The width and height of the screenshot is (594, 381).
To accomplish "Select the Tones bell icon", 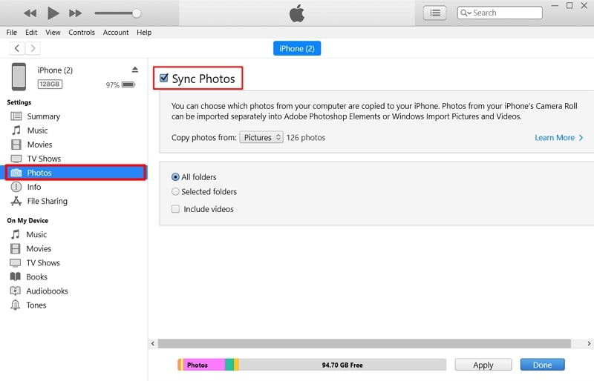I will coord(16,305).
